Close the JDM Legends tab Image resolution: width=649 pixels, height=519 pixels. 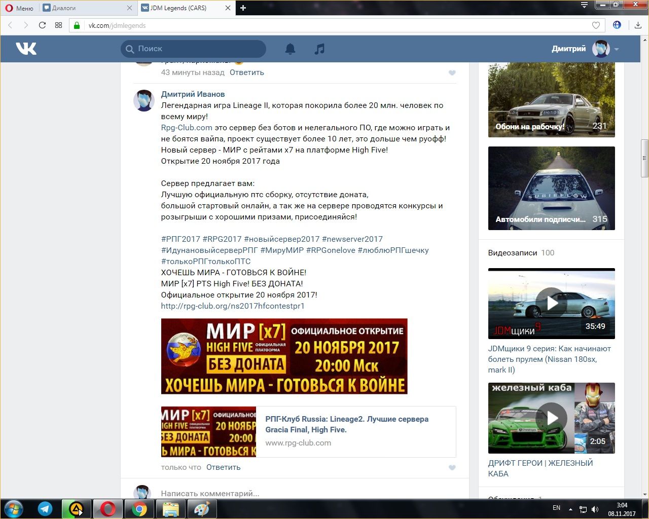click(x=228, y=8)
